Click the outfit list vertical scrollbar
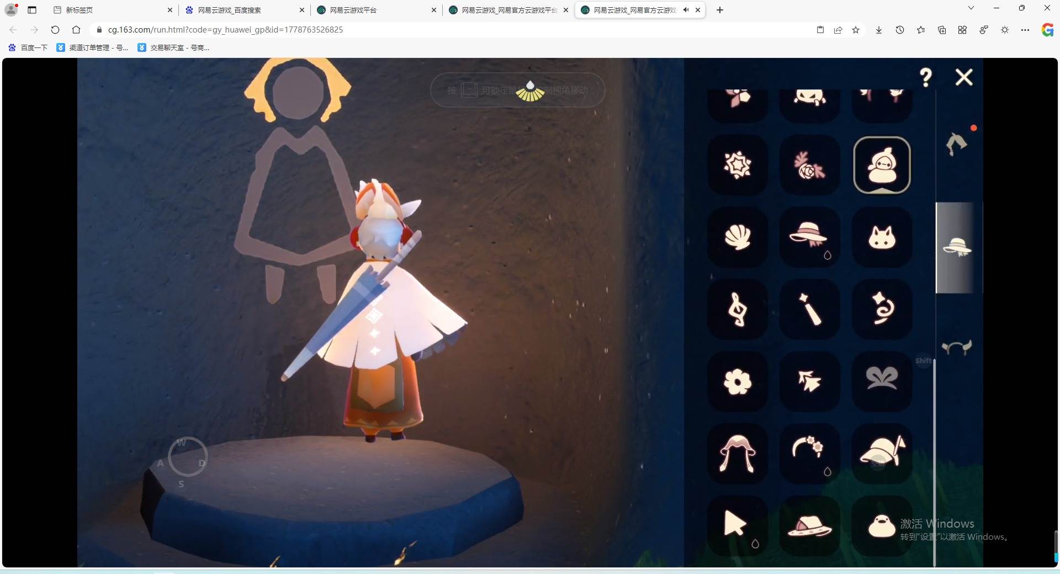 [934, 464]
